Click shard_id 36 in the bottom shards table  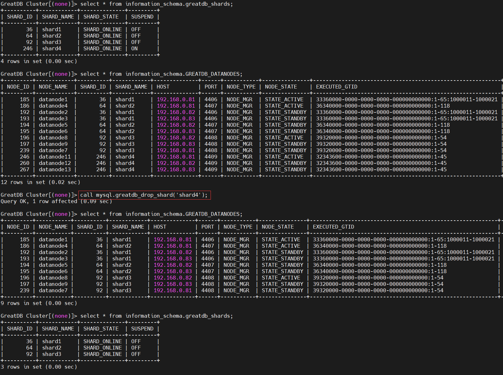[29, 341]
